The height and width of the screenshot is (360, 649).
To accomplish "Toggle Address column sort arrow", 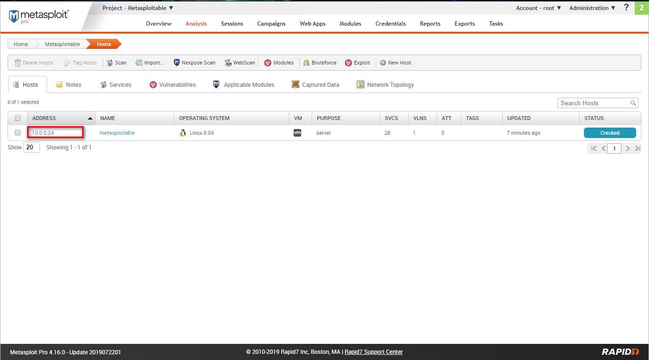I will pyautogui.click(x=90, y=118).
